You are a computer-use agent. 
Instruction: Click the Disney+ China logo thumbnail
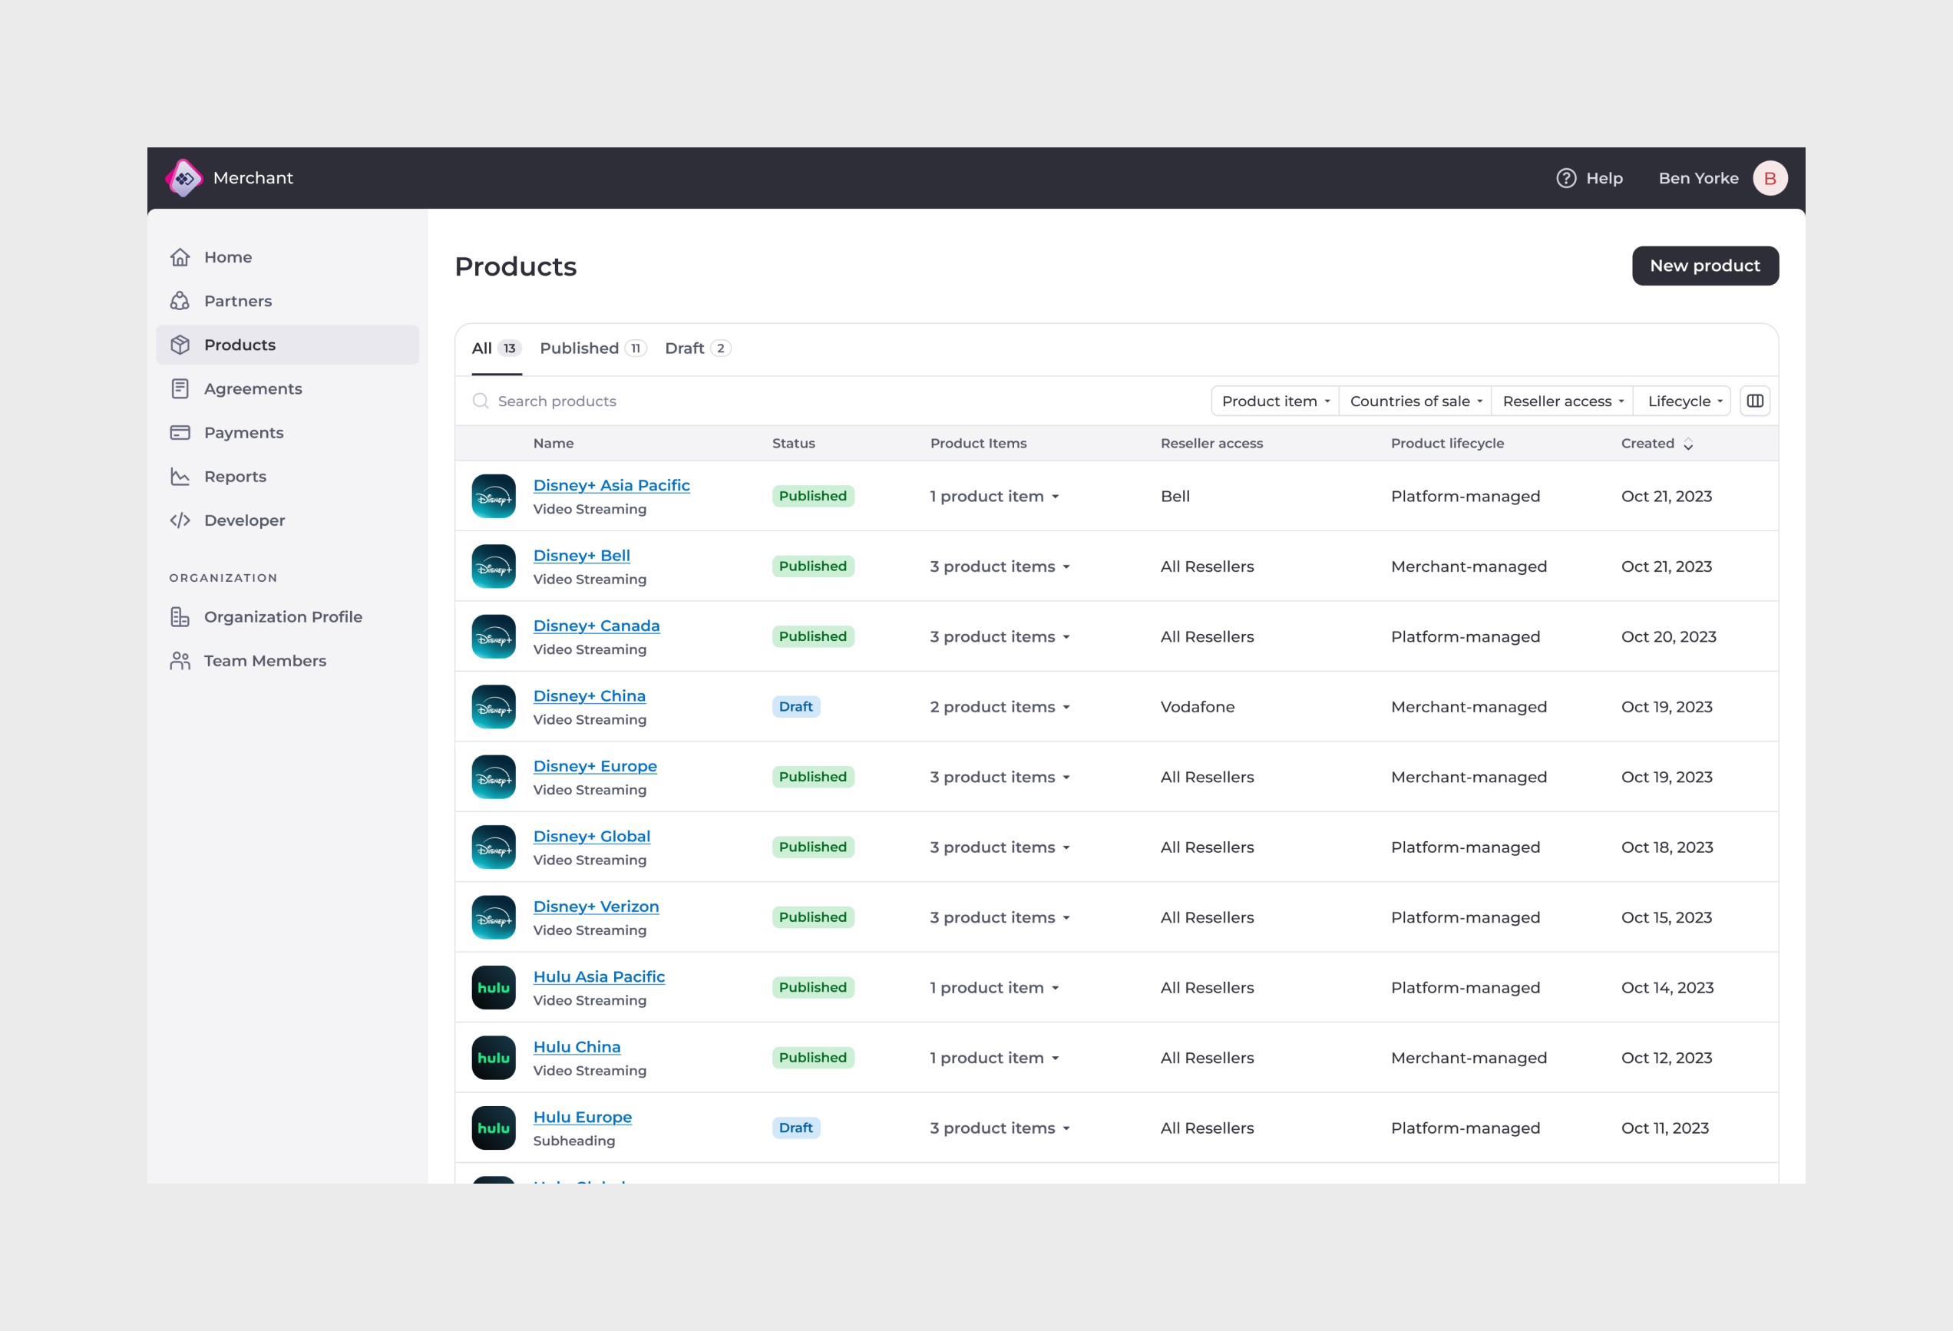(x=494, y=707)
